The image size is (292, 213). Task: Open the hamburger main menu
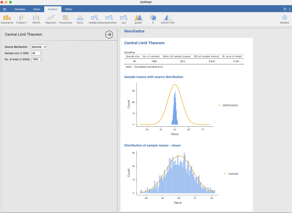point(4,9)
